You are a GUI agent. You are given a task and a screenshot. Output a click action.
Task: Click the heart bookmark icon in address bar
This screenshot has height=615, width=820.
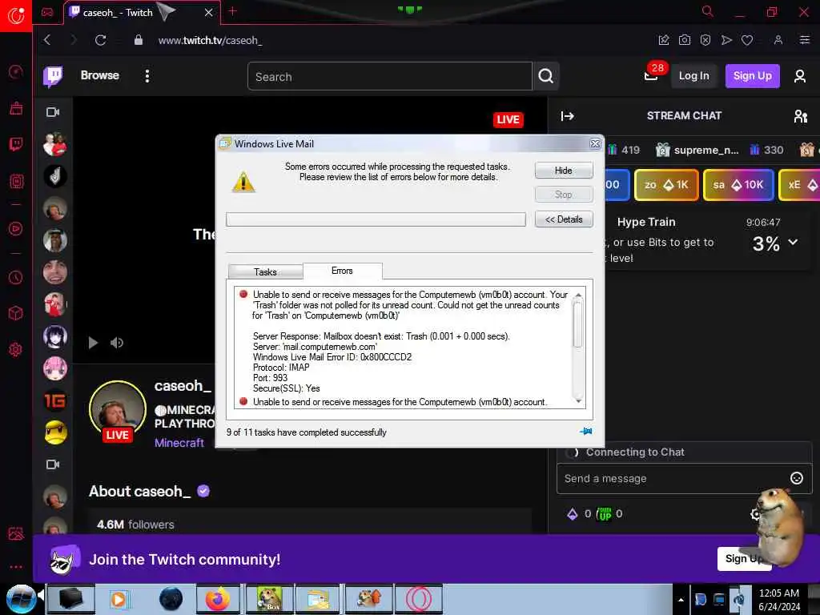747,40
